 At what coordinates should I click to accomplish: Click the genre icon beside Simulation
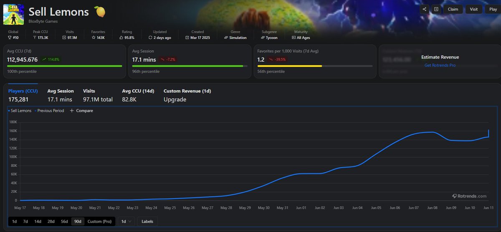226,38
